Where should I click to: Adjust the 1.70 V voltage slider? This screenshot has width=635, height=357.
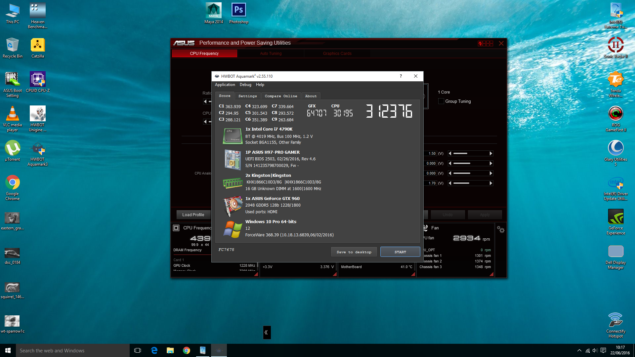[x=470, y=183]
